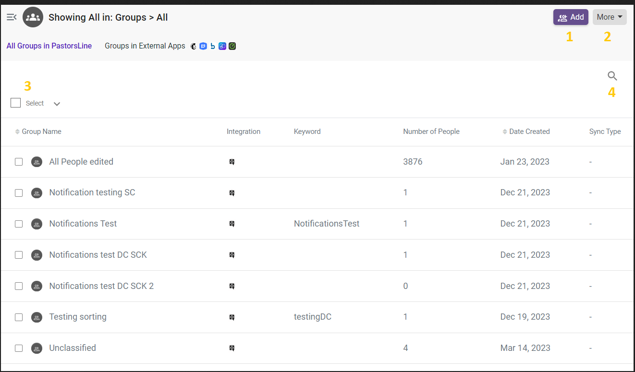
Task: Click the 3876 people count
Action: [x=413, y=162]
